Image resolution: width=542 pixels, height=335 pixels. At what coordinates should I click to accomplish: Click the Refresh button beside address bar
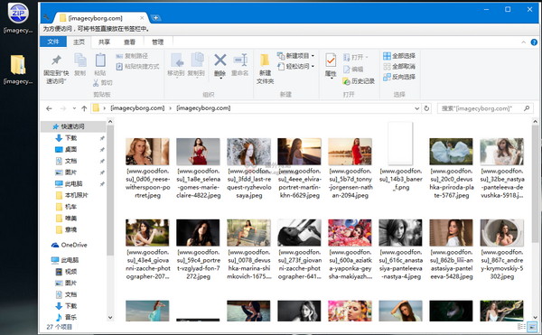426,108
